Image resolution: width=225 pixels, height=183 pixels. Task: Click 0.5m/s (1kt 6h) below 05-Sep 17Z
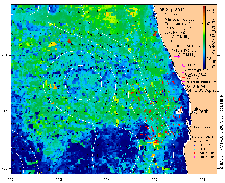pyautogui.click(x=177, y=37)
